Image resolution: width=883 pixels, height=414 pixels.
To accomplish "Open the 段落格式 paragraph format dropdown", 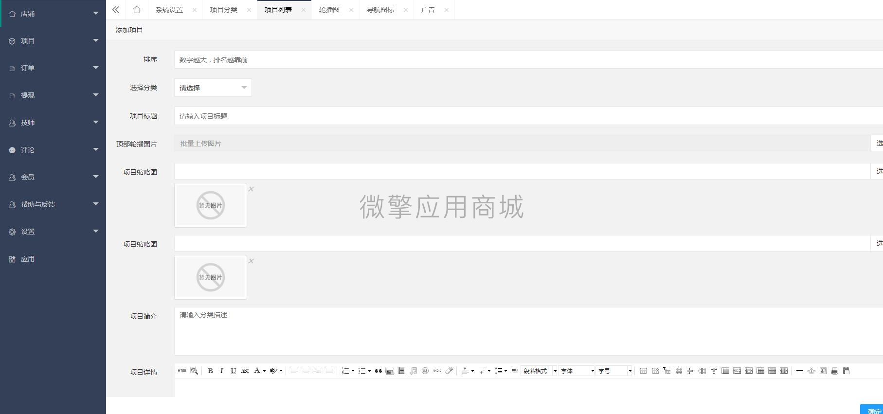I will pos(539,371).
